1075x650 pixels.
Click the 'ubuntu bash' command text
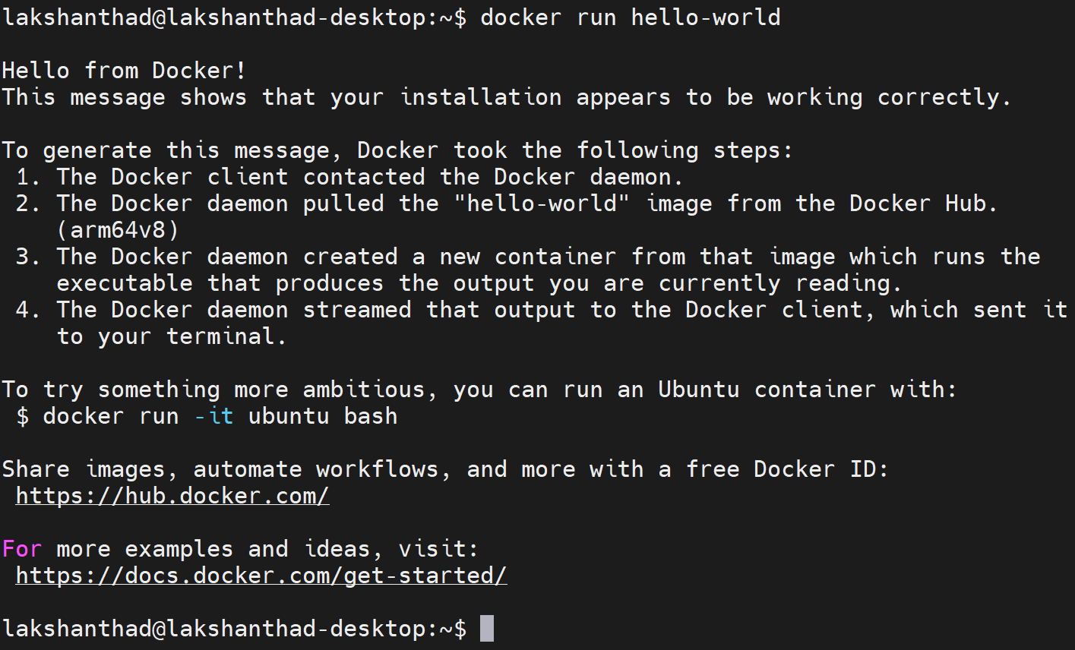(323, 416)
